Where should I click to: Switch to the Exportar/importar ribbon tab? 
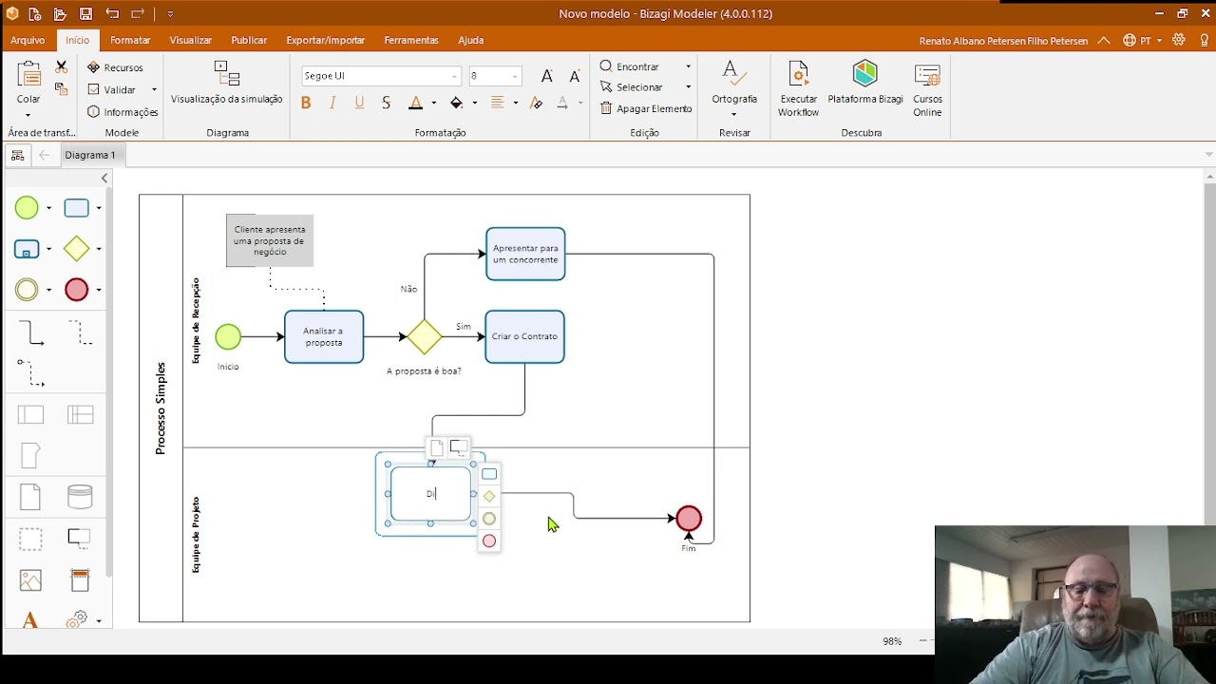(326, 40)
